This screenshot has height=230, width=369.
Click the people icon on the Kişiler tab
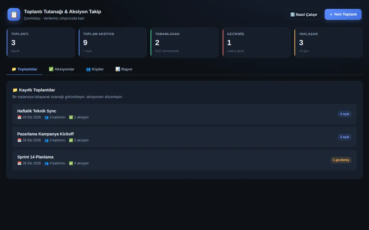[x=88, y=69]
